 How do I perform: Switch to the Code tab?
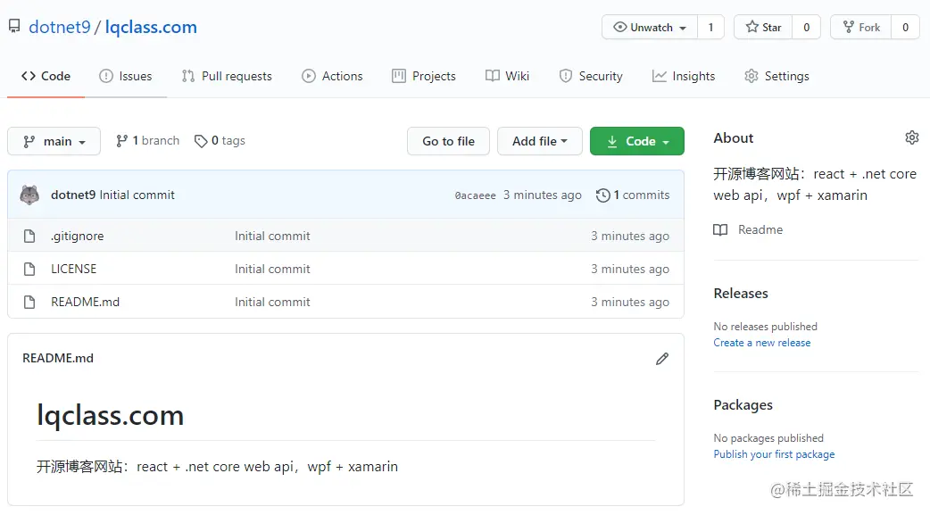click(46, 76)
